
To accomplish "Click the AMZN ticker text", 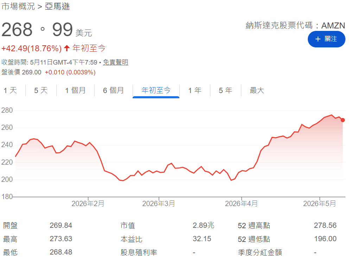I will pos(333,26).
